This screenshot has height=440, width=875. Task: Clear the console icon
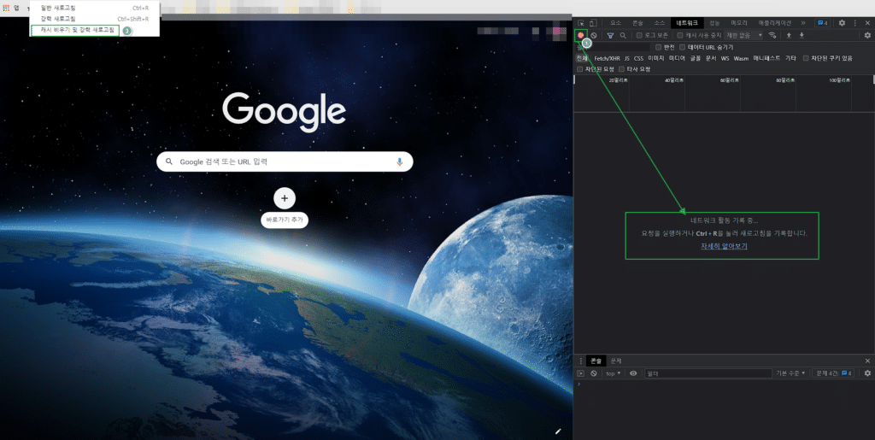point(595,373)
